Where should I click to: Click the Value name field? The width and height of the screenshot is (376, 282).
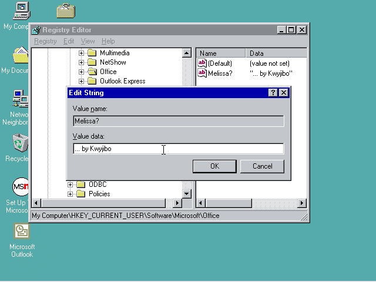179,121
